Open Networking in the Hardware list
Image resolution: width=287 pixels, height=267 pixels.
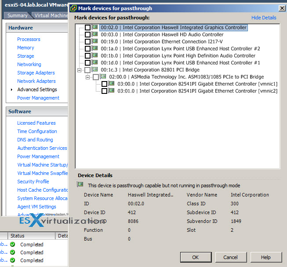coord(29,64)
